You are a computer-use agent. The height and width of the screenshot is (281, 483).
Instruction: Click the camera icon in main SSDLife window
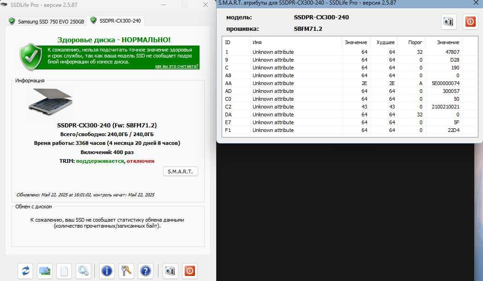[x=171, y=271]
